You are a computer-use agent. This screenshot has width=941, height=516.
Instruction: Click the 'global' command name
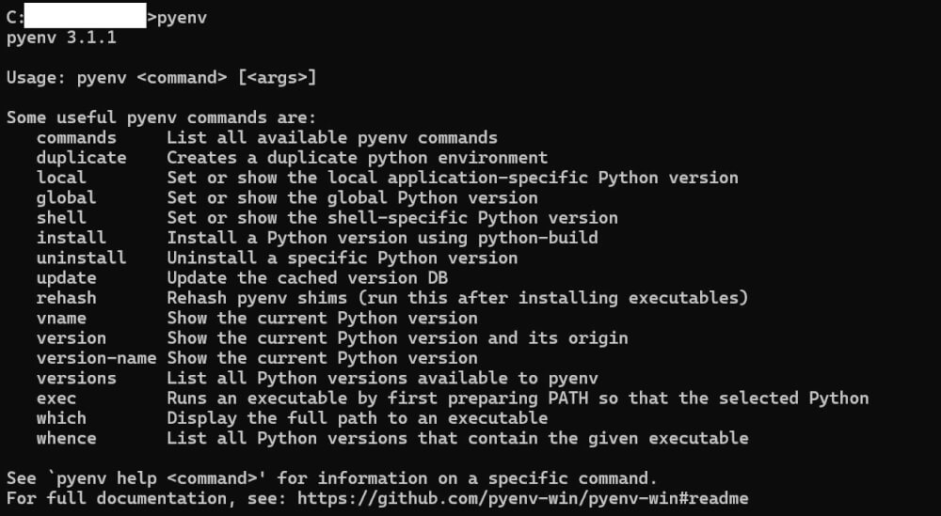tap(66, 197)
